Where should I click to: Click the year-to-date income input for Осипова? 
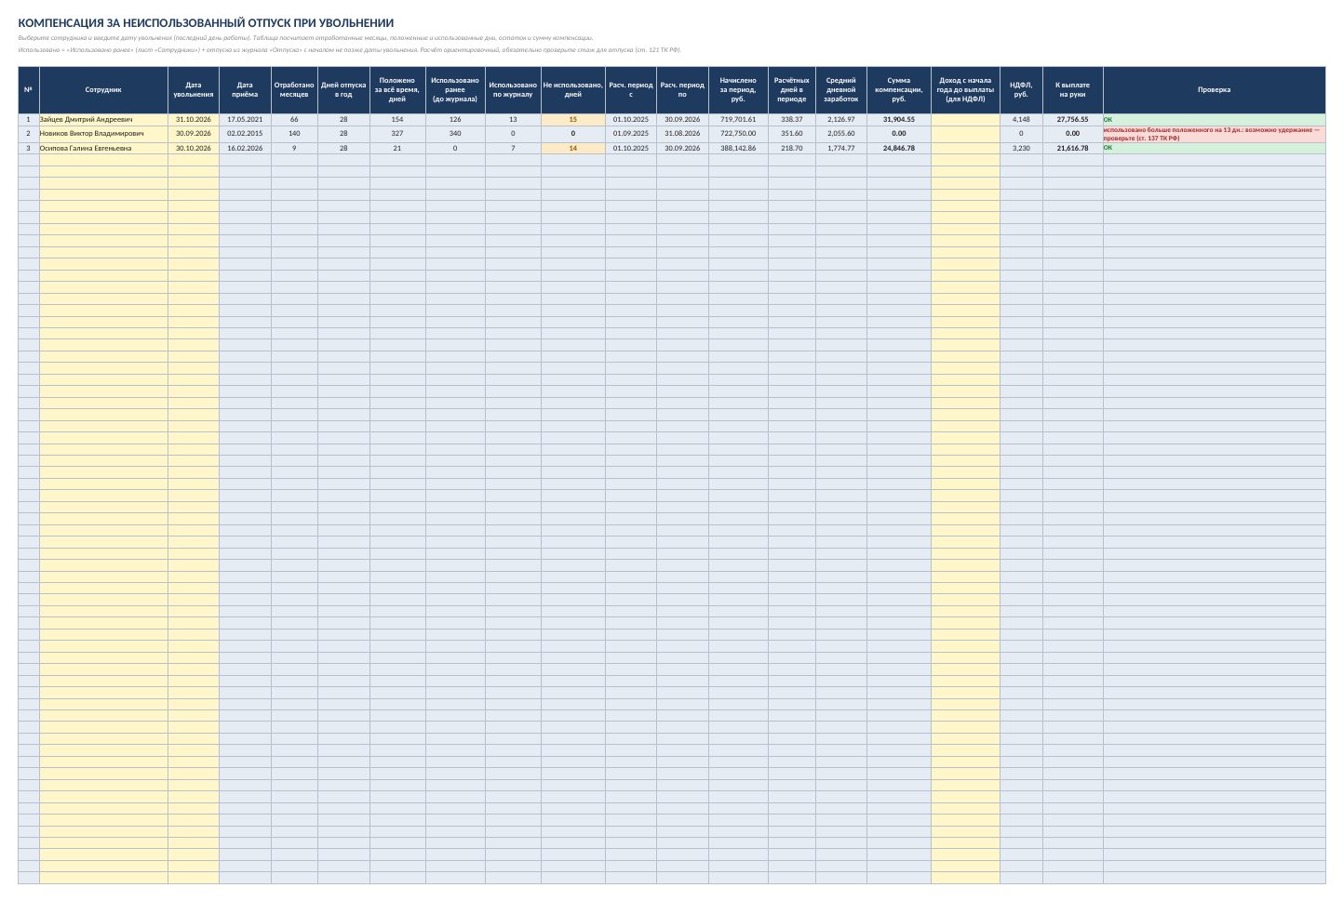coord(965,148)
